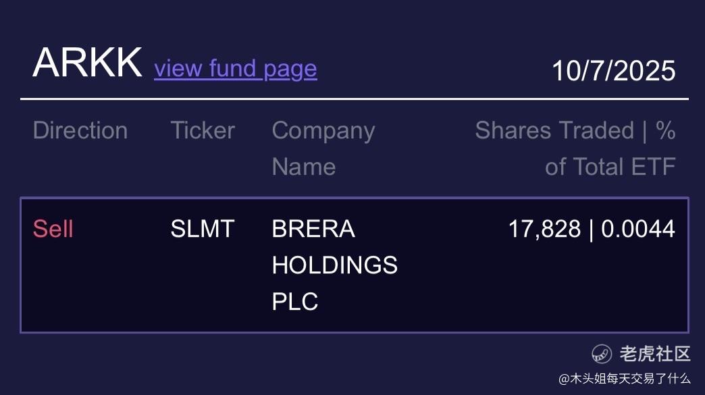Select the 17,828 shares traded value
The height and width of the screenshot is (395, 705).
point(544,229)
